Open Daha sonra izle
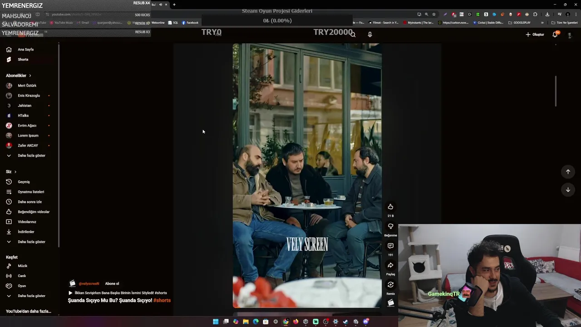 pos(30,202)
